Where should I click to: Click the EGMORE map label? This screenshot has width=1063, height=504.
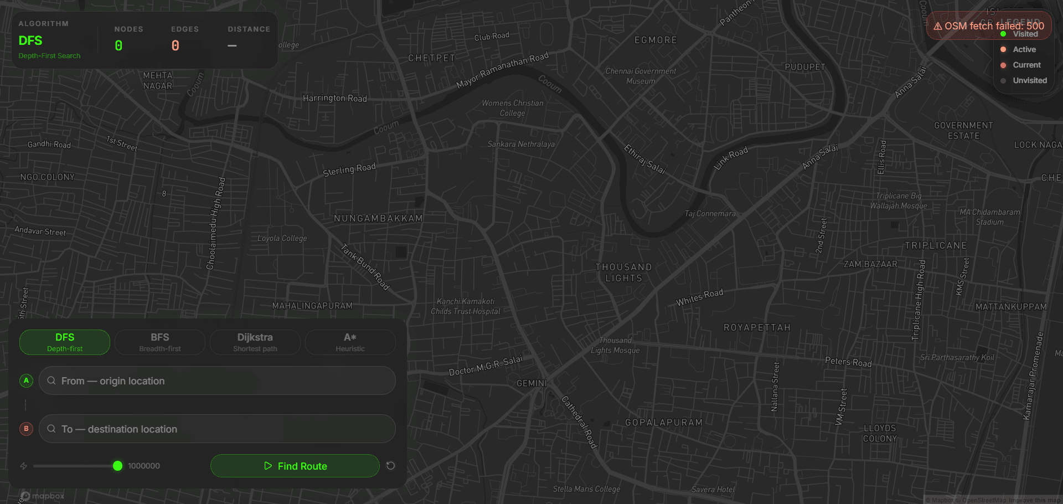tap(656, 40)
